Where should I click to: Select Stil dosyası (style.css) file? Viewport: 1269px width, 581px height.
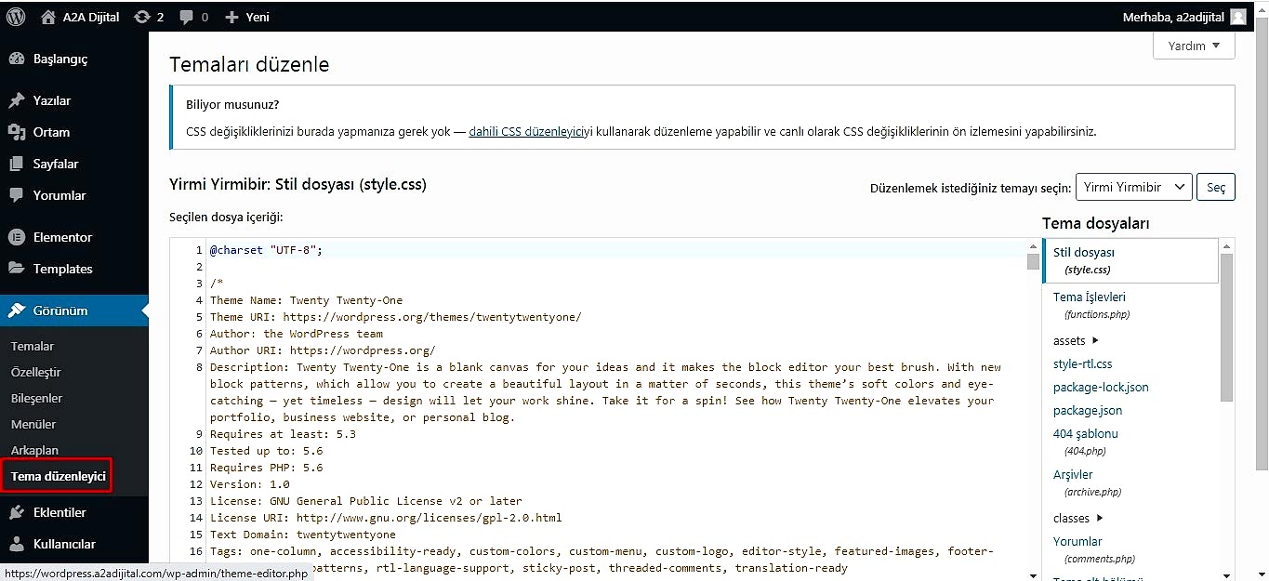1130,260
